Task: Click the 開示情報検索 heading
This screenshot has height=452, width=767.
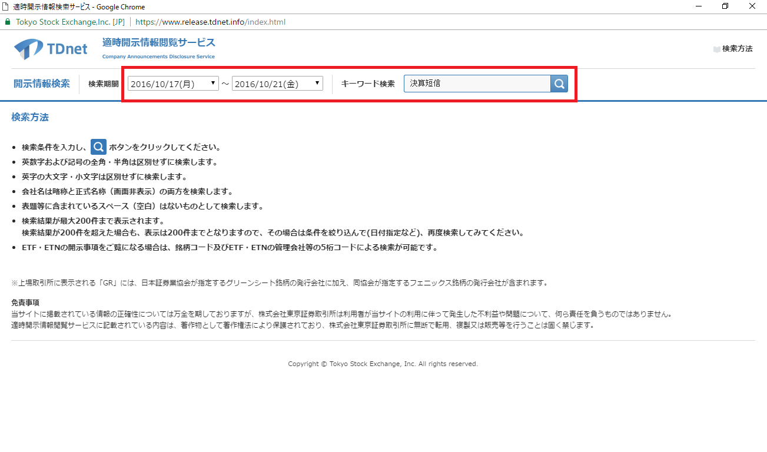Action: click(x=42, y=84)
